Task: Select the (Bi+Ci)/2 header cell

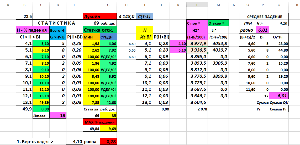Action: pos(248,36)
